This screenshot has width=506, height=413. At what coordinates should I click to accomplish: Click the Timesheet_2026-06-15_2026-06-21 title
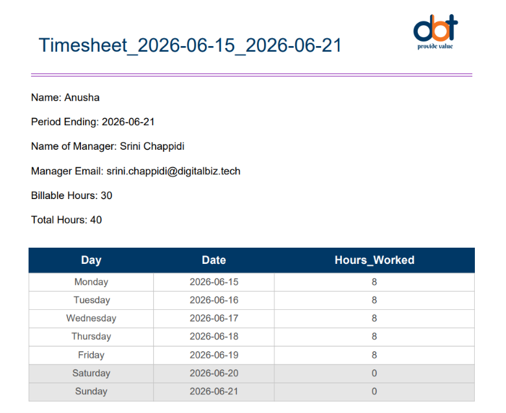click(190, 45)
